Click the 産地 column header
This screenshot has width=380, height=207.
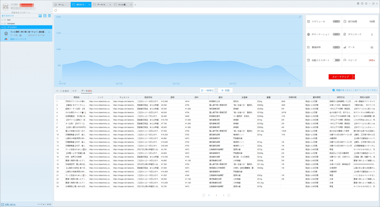220,98
